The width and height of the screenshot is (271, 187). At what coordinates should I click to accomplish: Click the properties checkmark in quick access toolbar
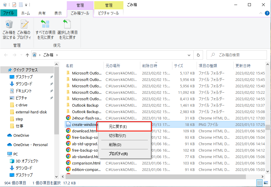click(x=14, y=5)
